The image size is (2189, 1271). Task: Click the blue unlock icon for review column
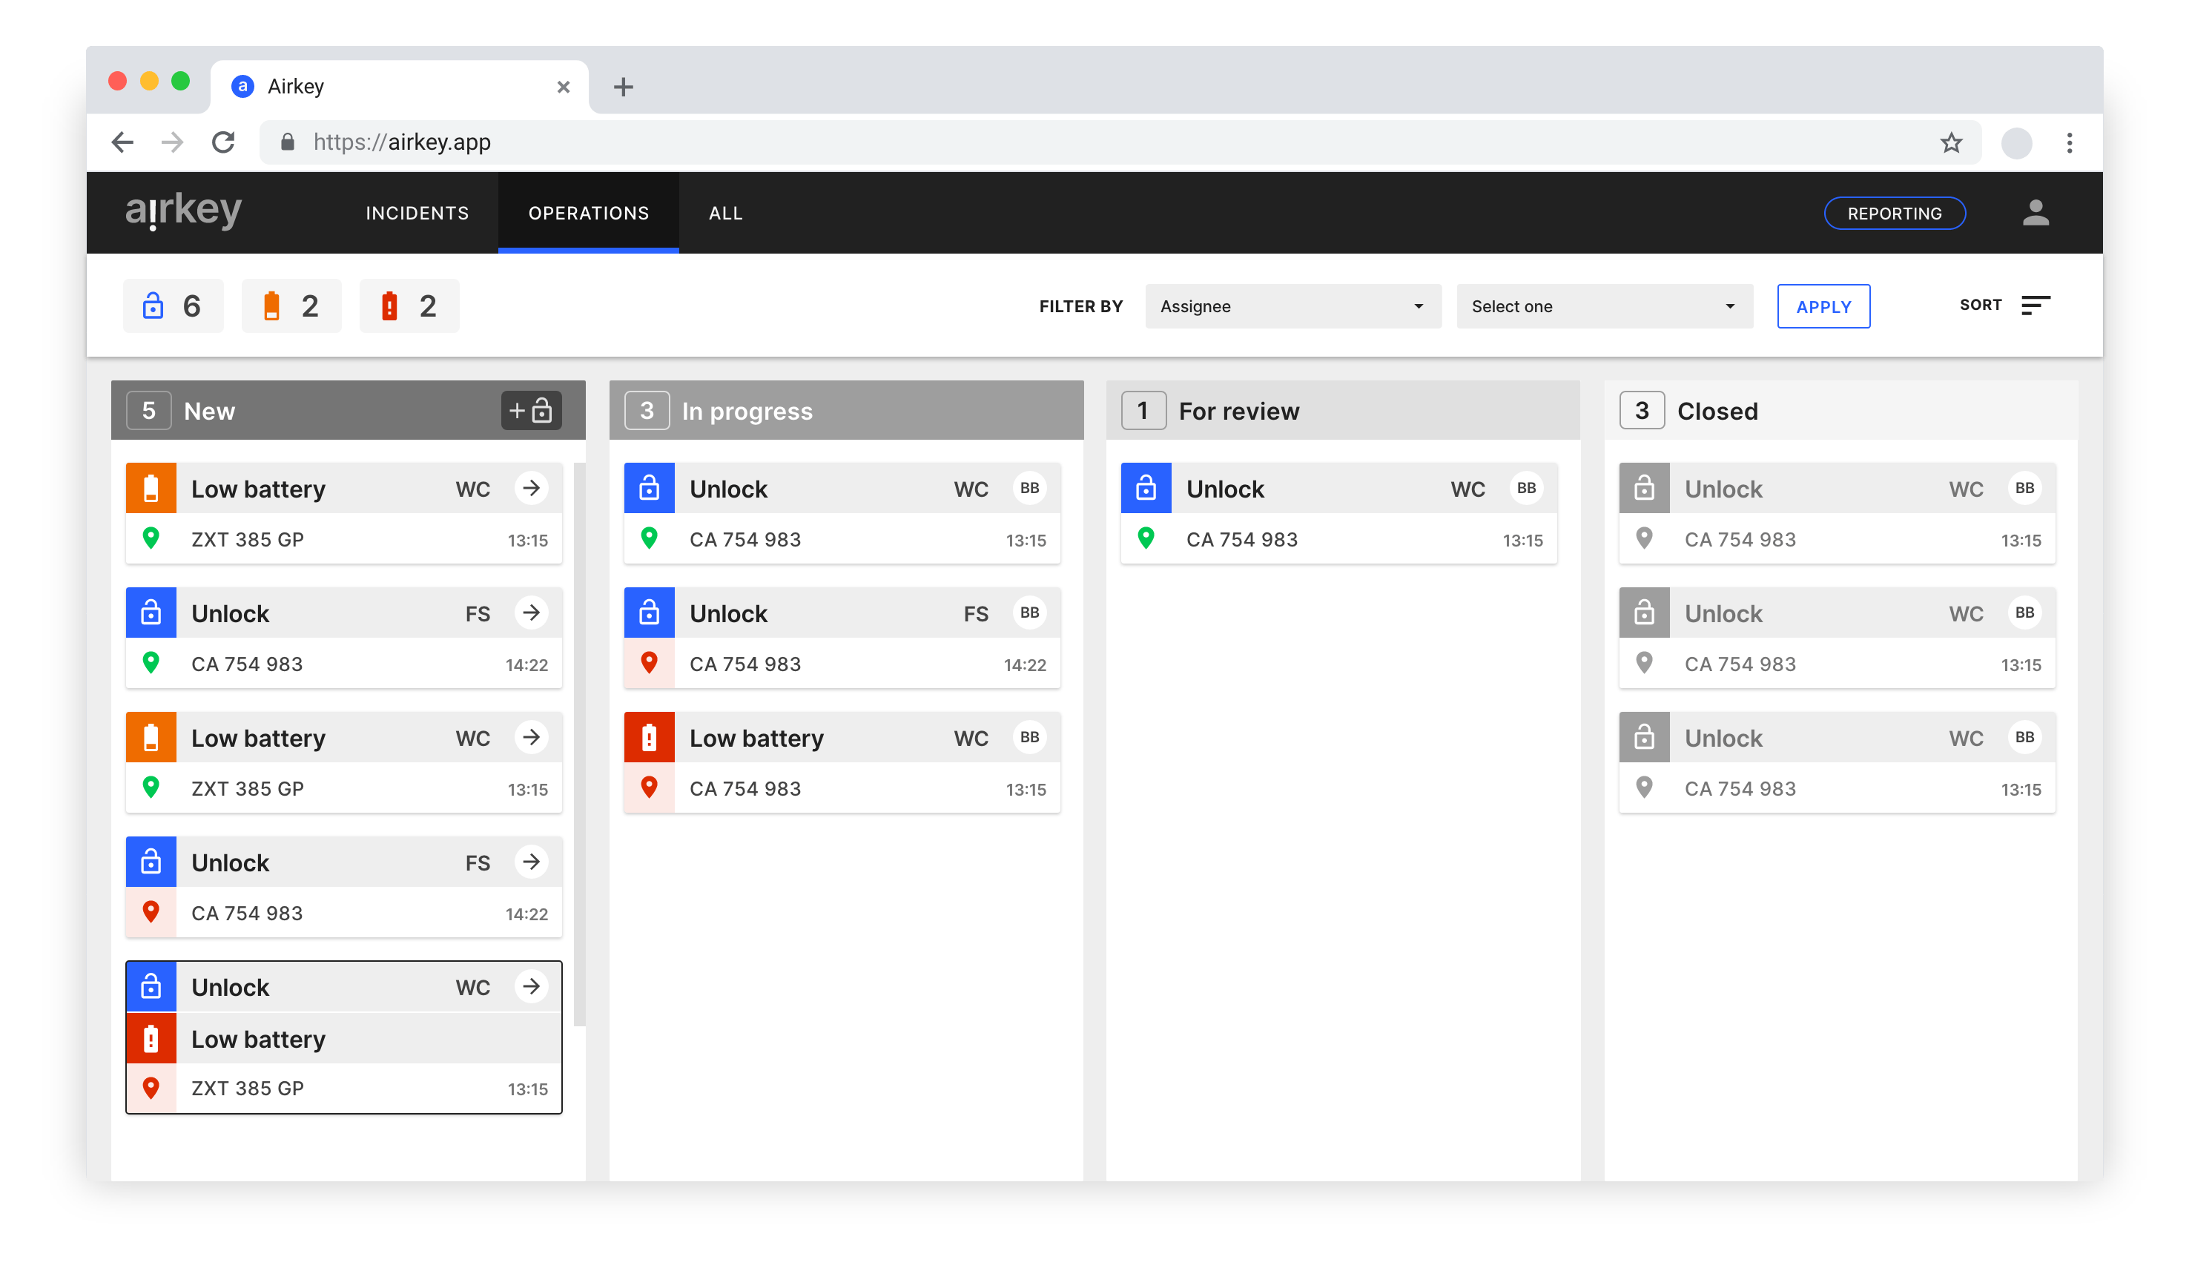click(1143, 487)
